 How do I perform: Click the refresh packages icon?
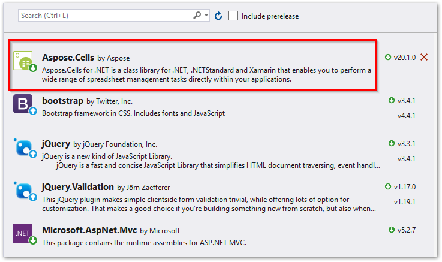coord(219,16)
